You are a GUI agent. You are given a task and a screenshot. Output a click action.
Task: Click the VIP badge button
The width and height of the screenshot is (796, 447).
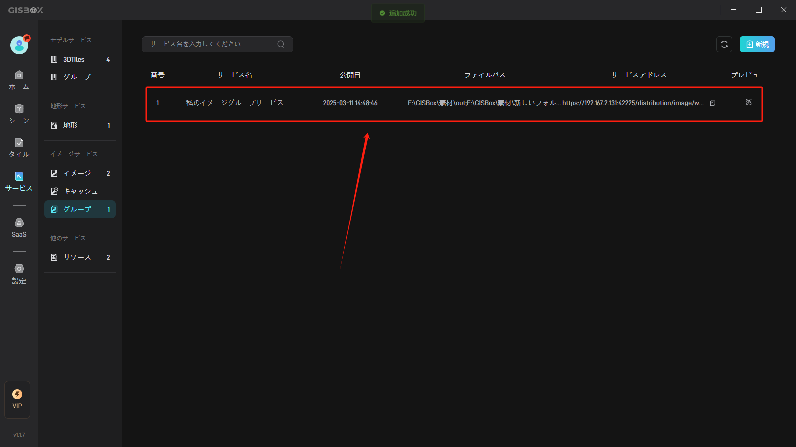coord(17,399)
